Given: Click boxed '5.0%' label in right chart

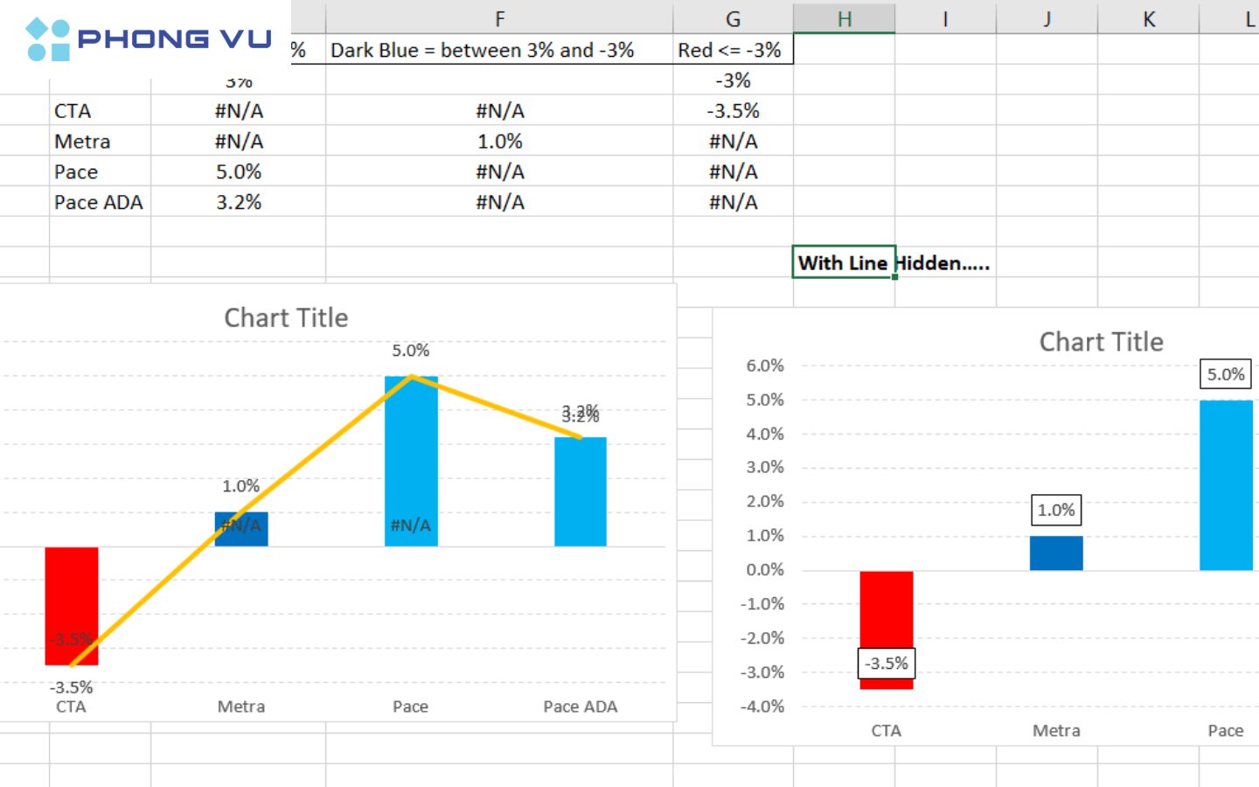Looking at the screenshot, I should (1226, 374).
